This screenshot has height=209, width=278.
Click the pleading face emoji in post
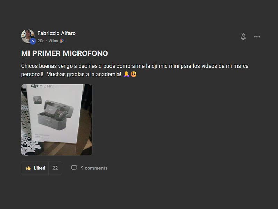point(134,74)
